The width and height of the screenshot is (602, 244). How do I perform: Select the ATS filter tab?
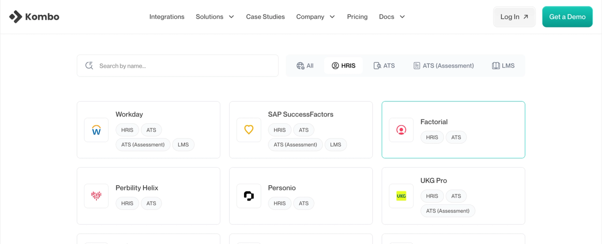pos(384,65)
